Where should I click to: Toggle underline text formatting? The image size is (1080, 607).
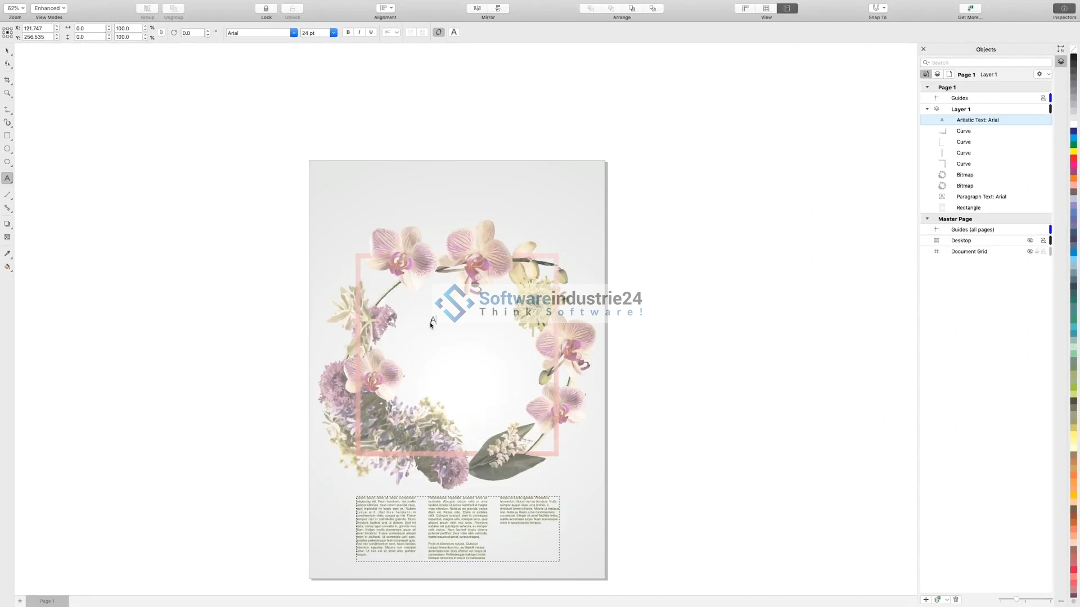371,33
